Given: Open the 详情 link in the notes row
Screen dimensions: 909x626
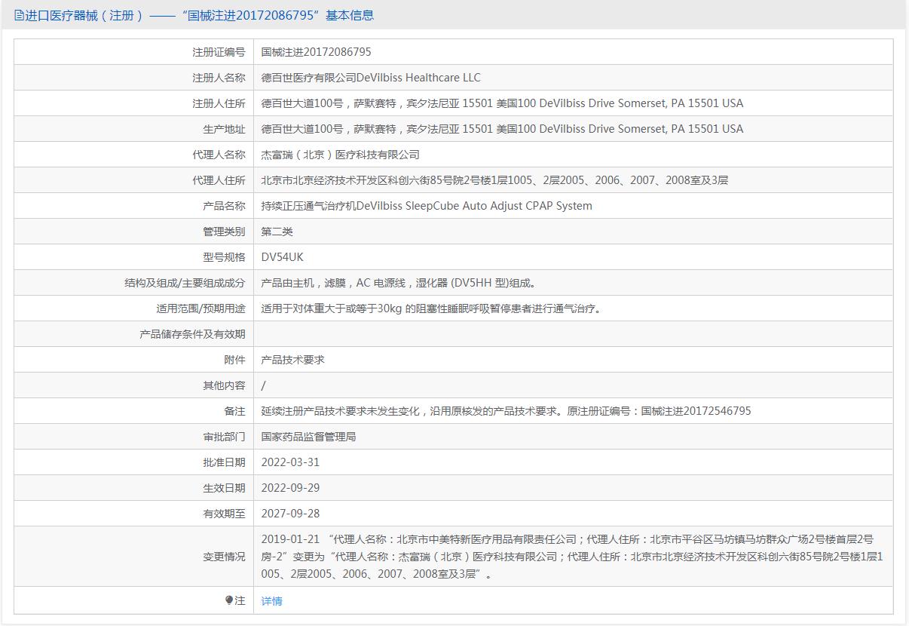Looking at the screenshot, I should click(x=271, y=601).
